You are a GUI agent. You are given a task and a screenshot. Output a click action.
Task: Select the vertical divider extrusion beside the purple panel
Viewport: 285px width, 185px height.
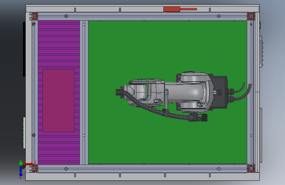[x=84, y=92]
